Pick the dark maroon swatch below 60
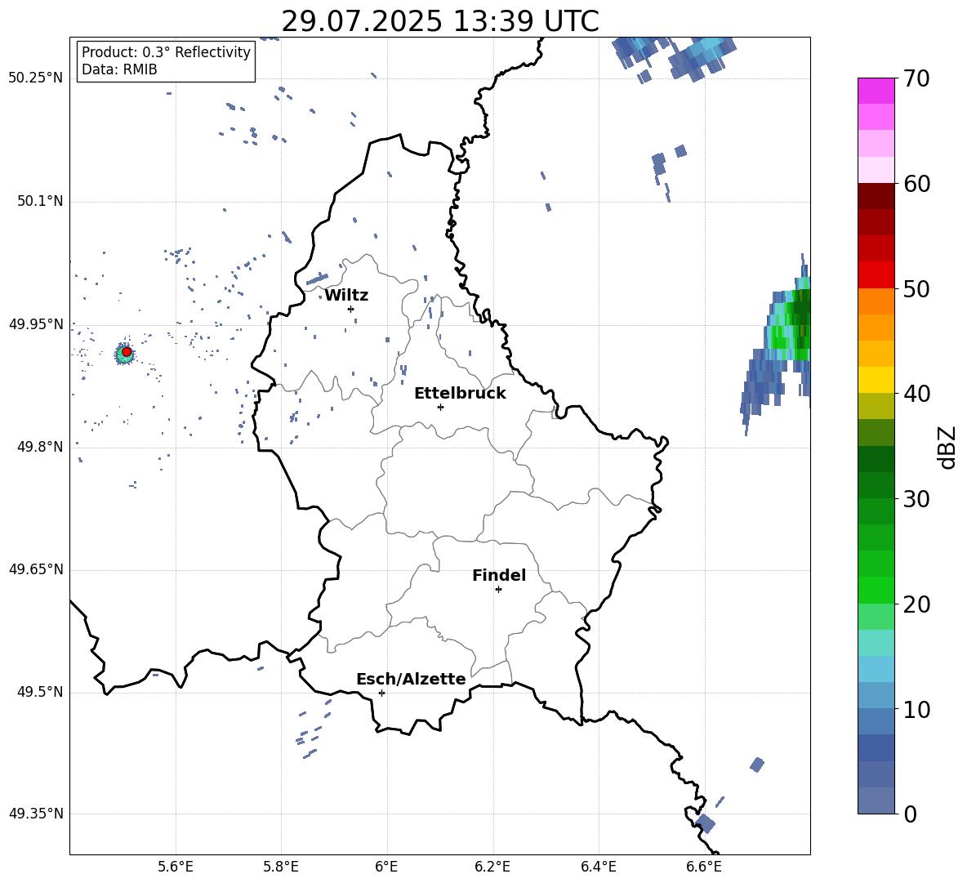Viewport: 967px width, 883px height. coord(876,196)
